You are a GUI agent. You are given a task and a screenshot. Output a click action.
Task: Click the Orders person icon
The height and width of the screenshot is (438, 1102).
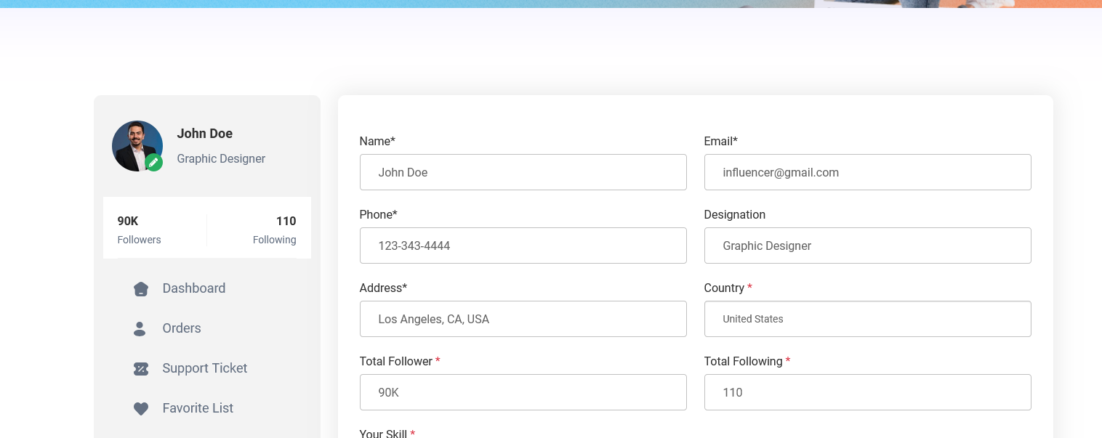coord(140,329)
